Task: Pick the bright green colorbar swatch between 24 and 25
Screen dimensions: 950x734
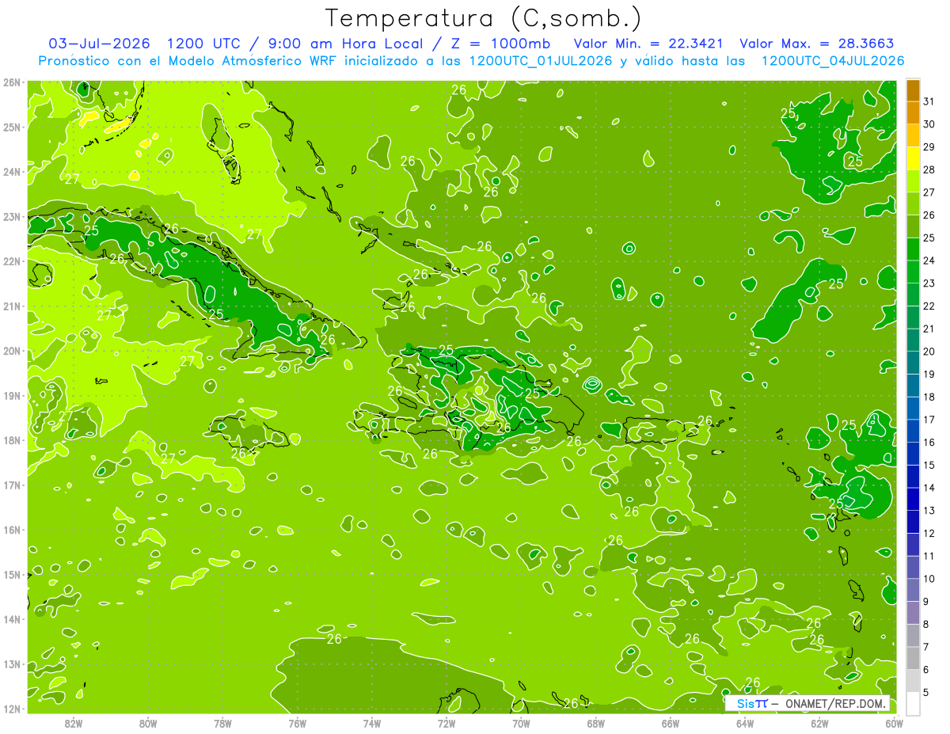Action: point(913,249)
